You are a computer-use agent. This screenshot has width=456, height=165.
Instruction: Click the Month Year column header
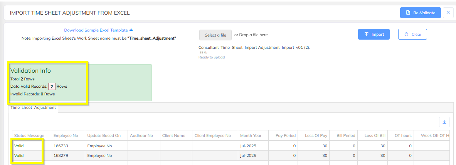pyautogui.click(x=251, y=135)
